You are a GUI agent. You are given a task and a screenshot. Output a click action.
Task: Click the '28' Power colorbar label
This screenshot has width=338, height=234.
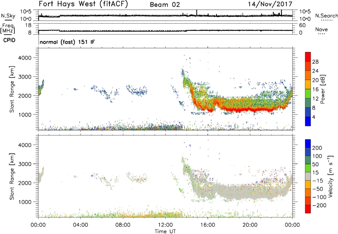pos(315,62)
